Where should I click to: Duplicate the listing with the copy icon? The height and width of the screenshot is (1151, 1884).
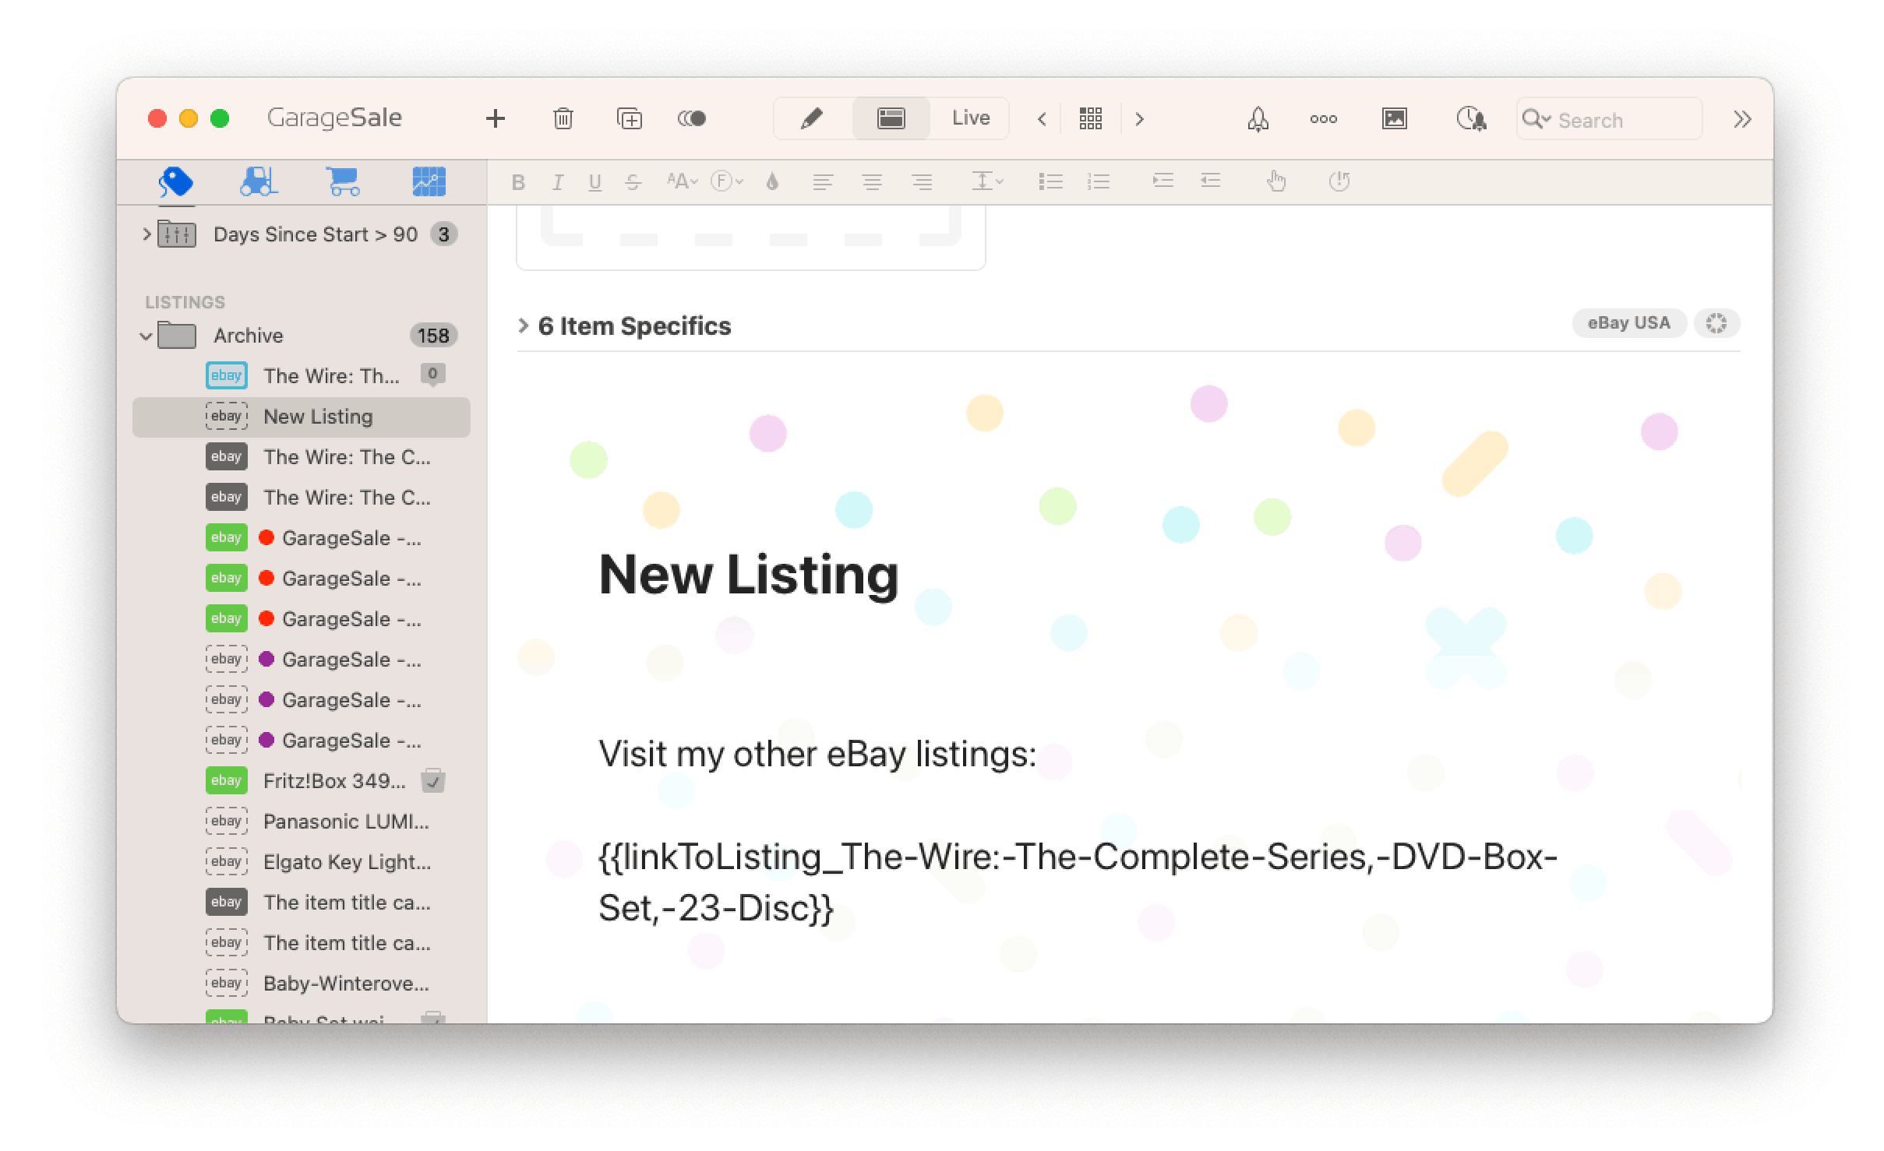tap(629, 118)
